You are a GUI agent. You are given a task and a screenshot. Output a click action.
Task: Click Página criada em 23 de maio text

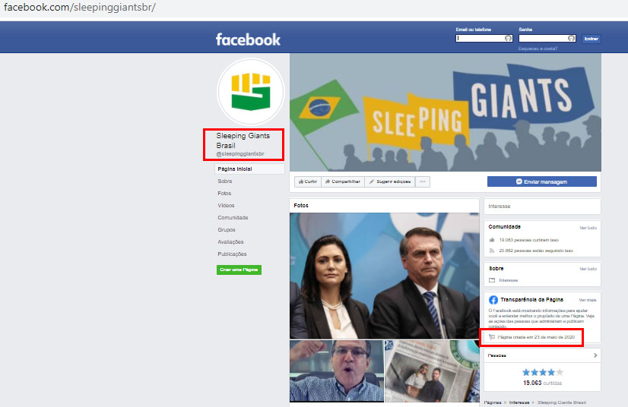pyautogui.click(x=536, y=337)
